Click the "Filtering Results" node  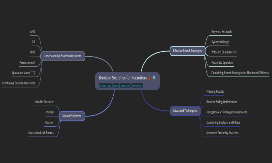click(x=215, y=92)
